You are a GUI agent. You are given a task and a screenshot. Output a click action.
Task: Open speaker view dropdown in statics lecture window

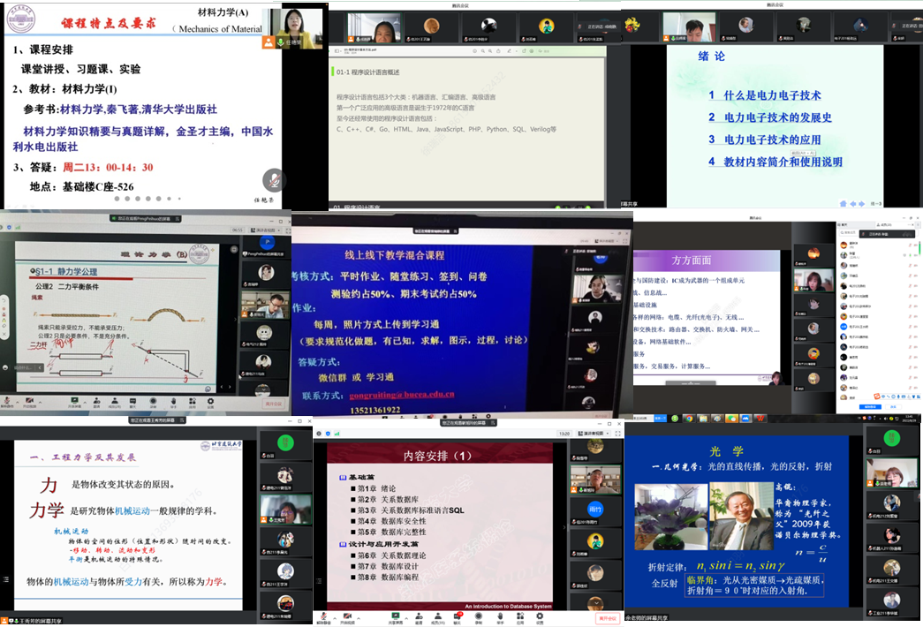[x=266, y=228]
